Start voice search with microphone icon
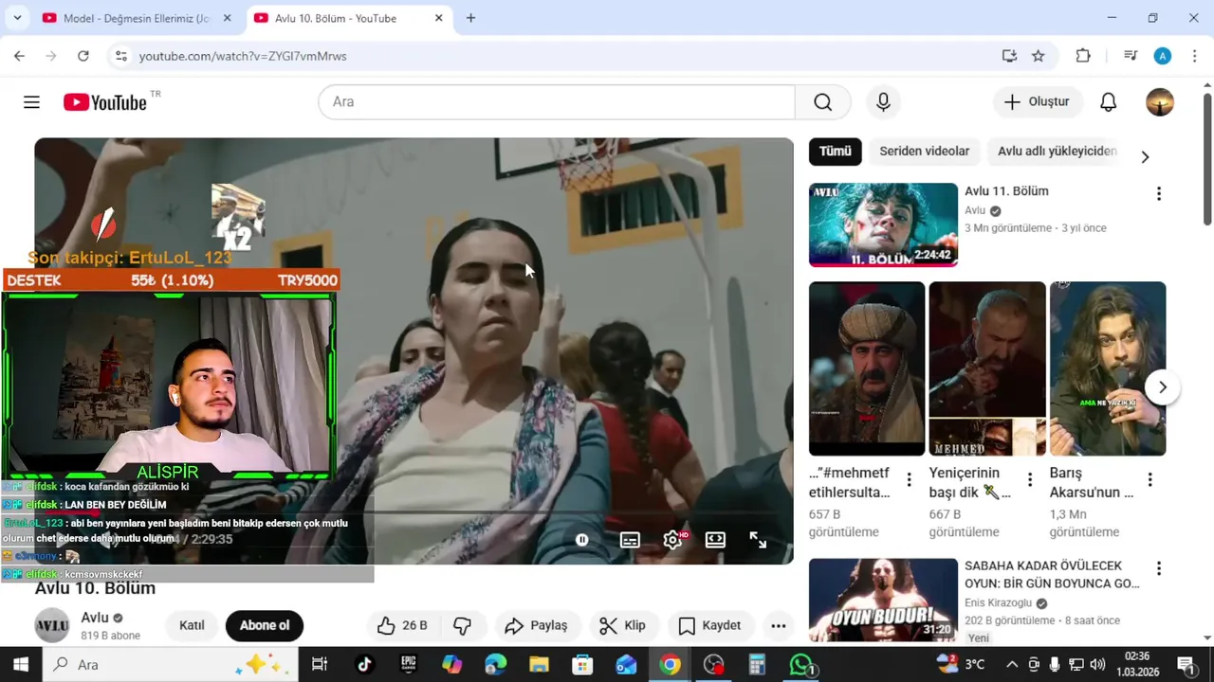 (x=883, y=101)
